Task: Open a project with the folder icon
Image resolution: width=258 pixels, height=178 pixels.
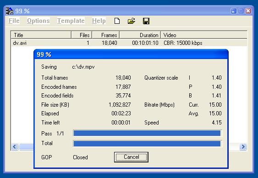Action: point(132,21)
